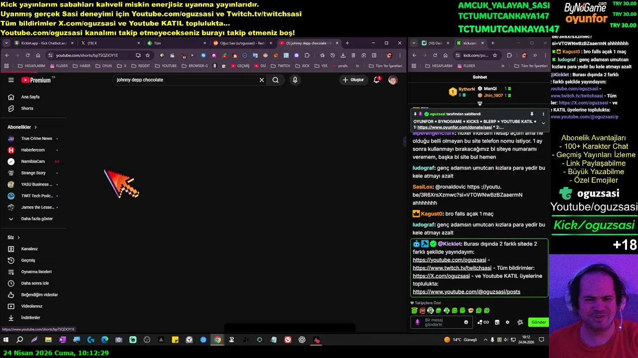Open Kick shop storefront icon

[x=497, y=322]
